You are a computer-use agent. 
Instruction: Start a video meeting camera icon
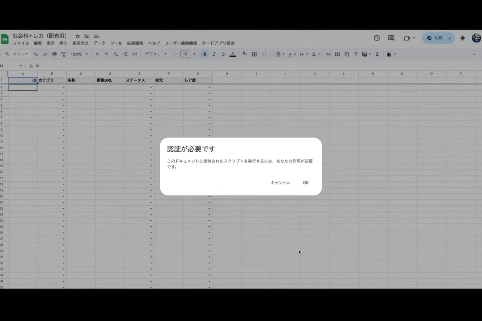[x=407, y=38]
